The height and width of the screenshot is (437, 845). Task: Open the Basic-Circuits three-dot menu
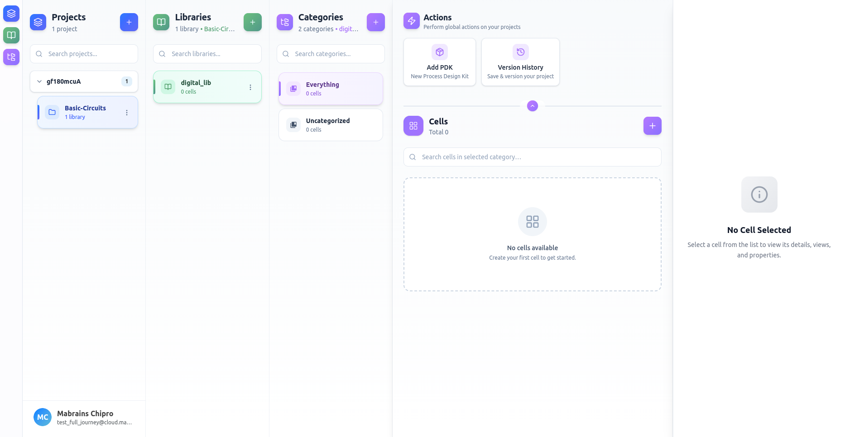click(x=127, y=112)
